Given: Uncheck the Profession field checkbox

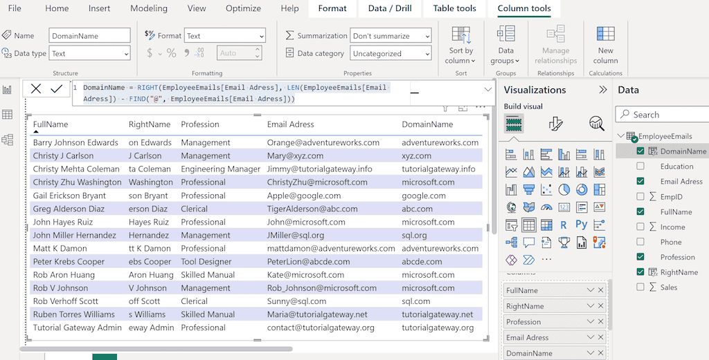Looking at the screenshot, I should click(640, 256).
